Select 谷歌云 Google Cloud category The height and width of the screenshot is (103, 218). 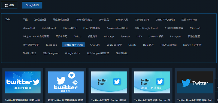pos(146,28)
